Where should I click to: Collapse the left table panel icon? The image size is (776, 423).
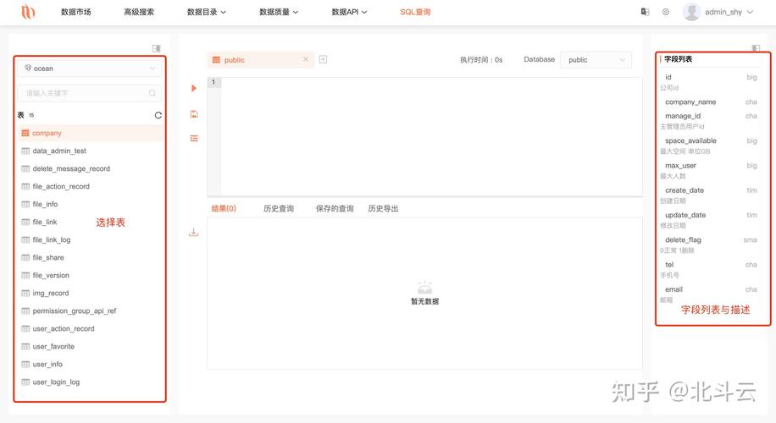click(x=157, y=48)
